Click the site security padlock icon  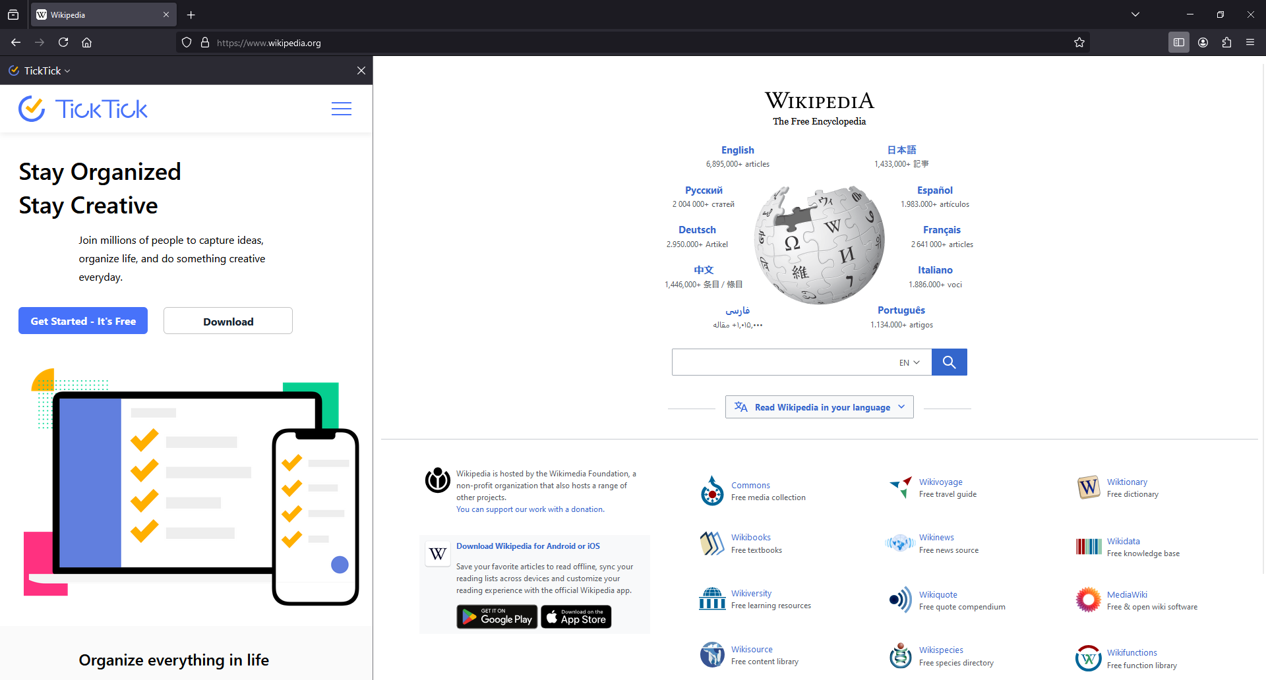click(205, 42)
